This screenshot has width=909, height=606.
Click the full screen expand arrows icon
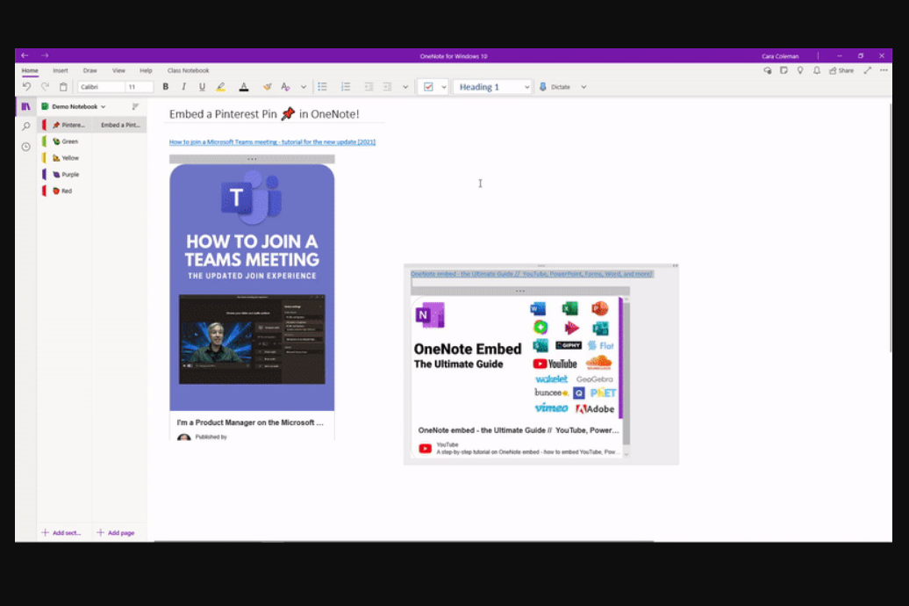click(x=867, y=71)
